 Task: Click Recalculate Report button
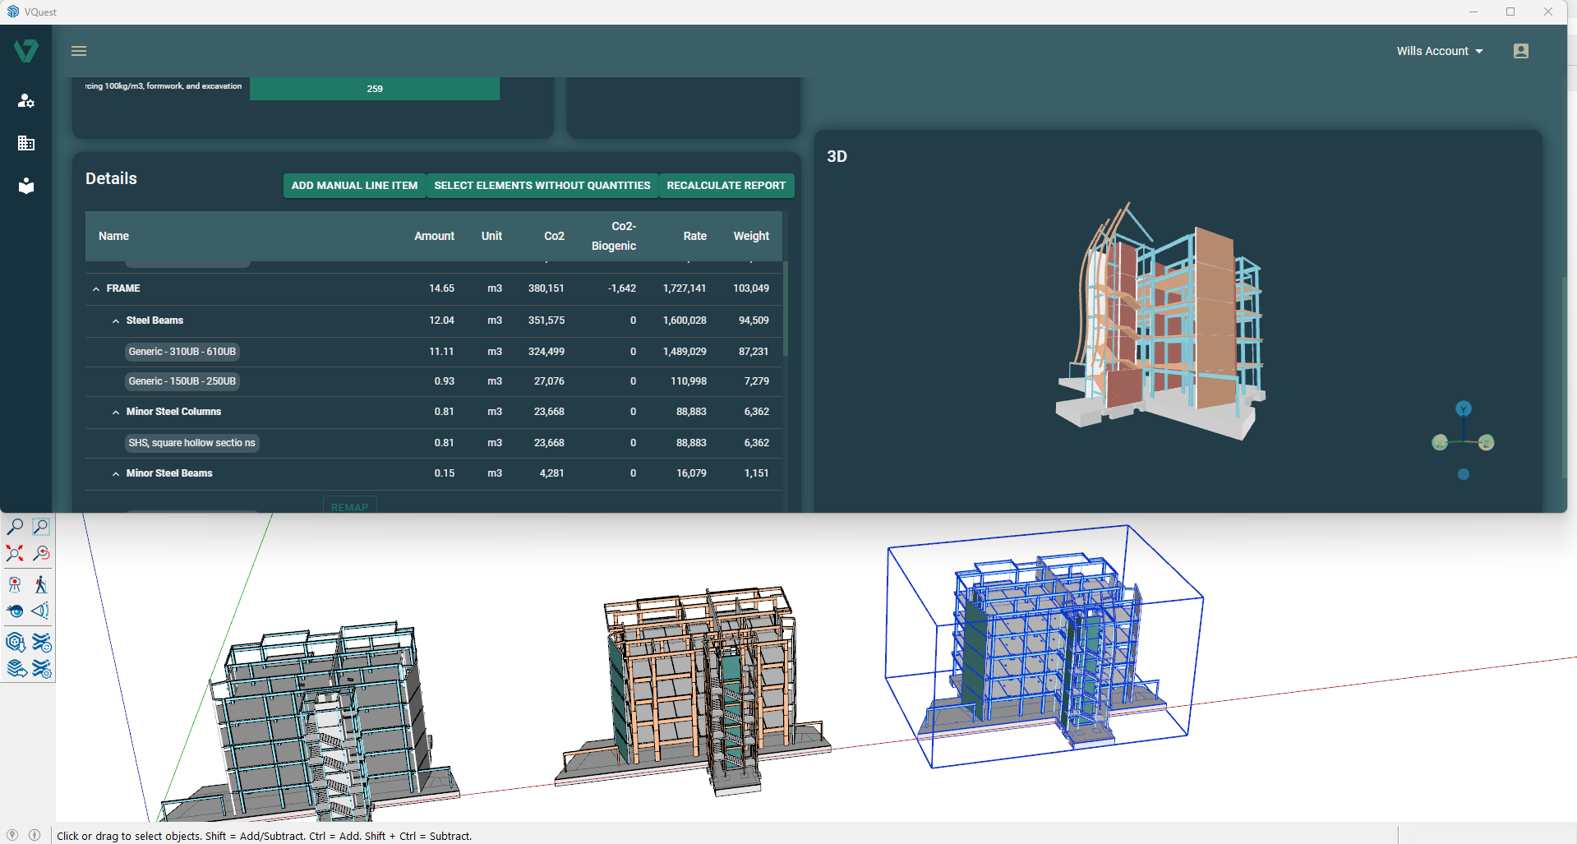(x=726, y=186)
